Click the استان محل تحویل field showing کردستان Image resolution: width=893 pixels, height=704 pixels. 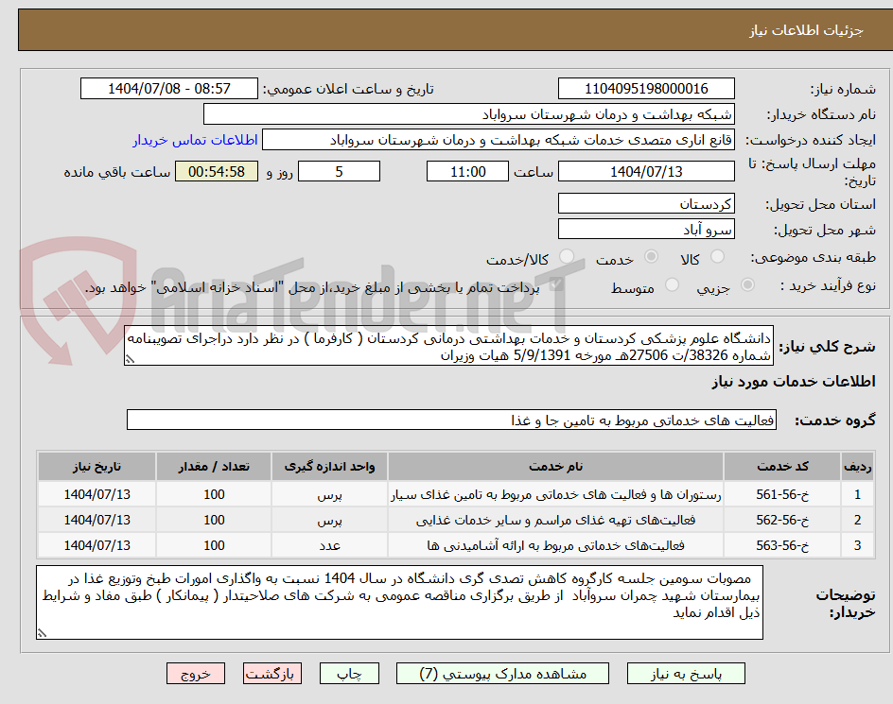tap(646, 202)
